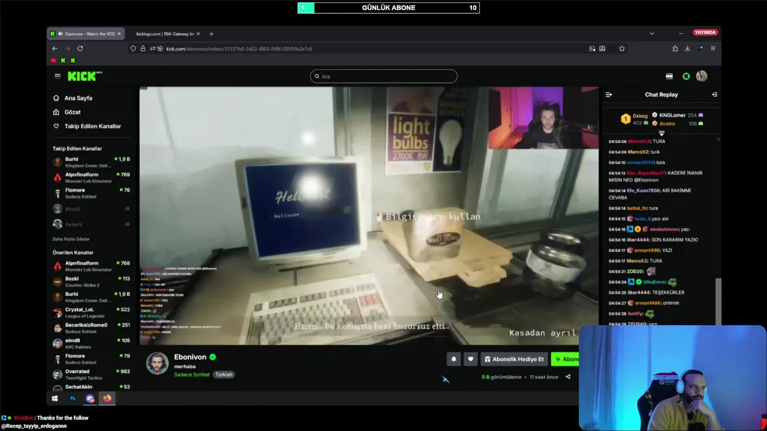Select the Ebonivon - Watch the VOD tab
The height and width of the screenshot is (431, 767).
86,34
